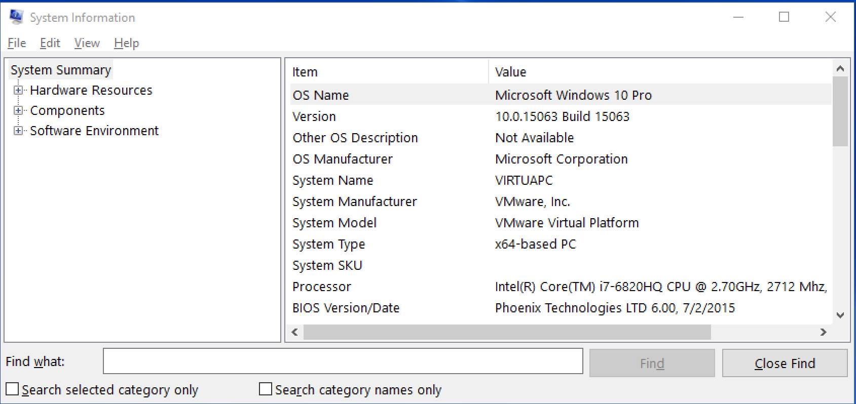Expand the Software Environment node

[18, 131]
